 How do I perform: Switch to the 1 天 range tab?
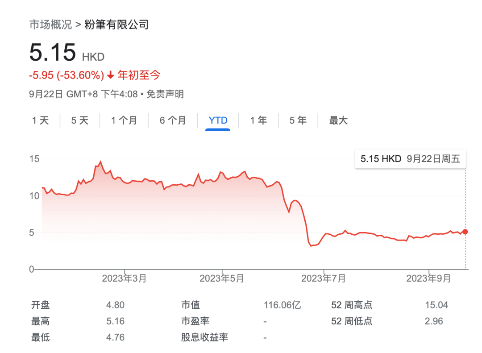click(x=41, y=120)
